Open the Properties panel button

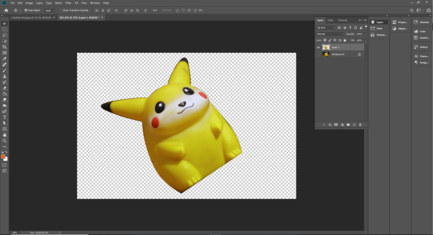400,22
